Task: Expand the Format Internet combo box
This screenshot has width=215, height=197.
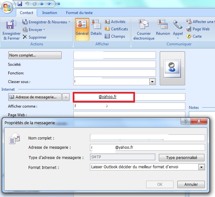Action: (x=201, y=167)
